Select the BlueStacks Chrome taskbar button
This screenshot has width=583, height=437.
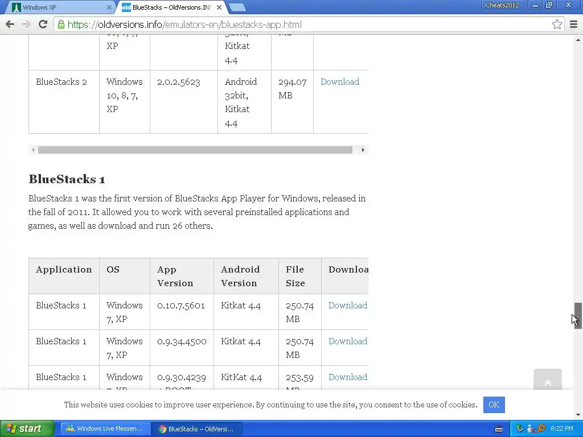197,429
